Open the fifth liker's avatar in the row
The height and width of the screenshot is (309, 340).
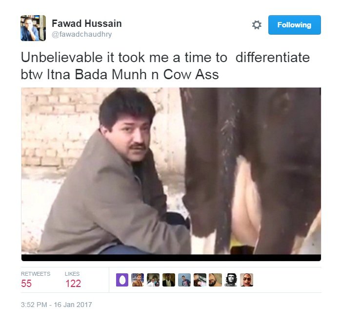184,280
